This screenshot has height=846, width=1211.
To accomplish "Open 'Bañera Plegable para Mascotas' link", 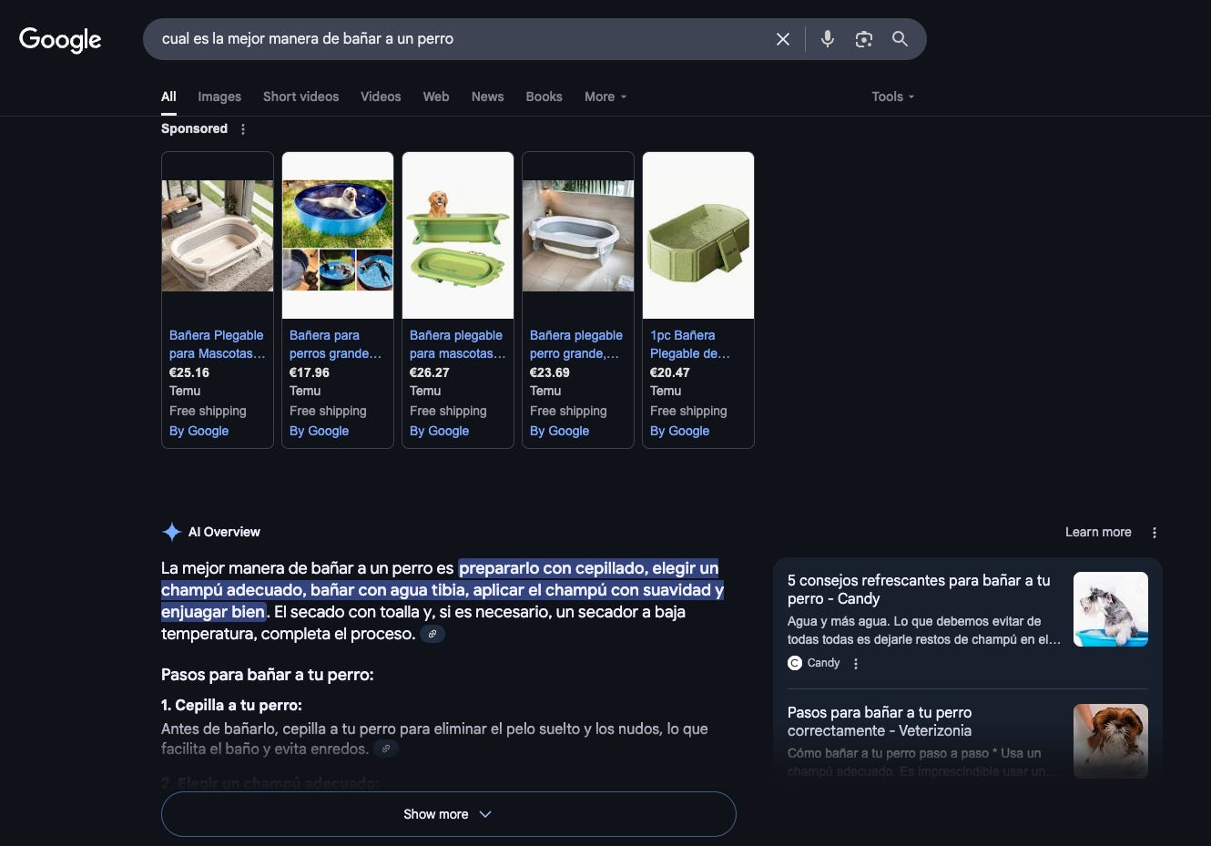I will pyautogui.click(x=218, y=344).
